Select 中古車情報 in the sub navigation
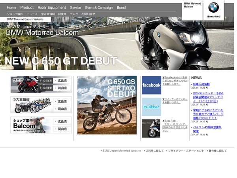 coord(48,14)
